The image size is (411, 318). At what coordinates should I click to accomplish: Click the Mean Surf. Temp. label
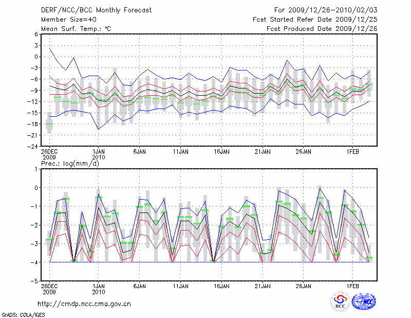[76, 29]
